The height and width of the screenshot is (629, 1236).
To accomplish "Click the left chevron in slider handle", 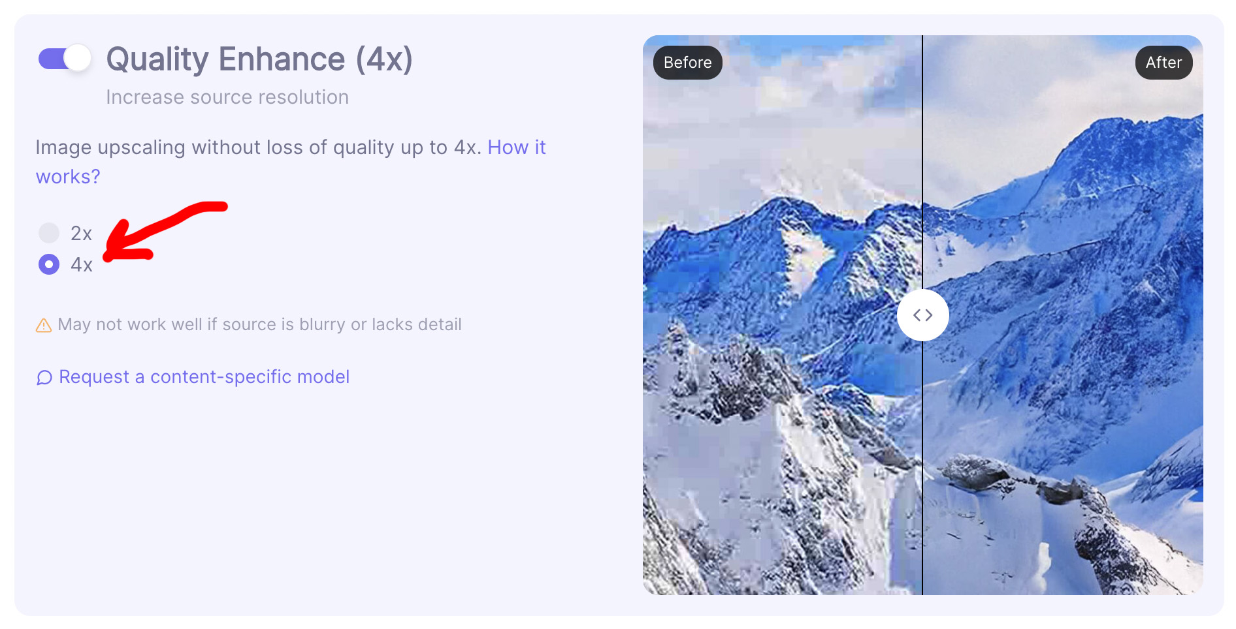I will 917,315.
